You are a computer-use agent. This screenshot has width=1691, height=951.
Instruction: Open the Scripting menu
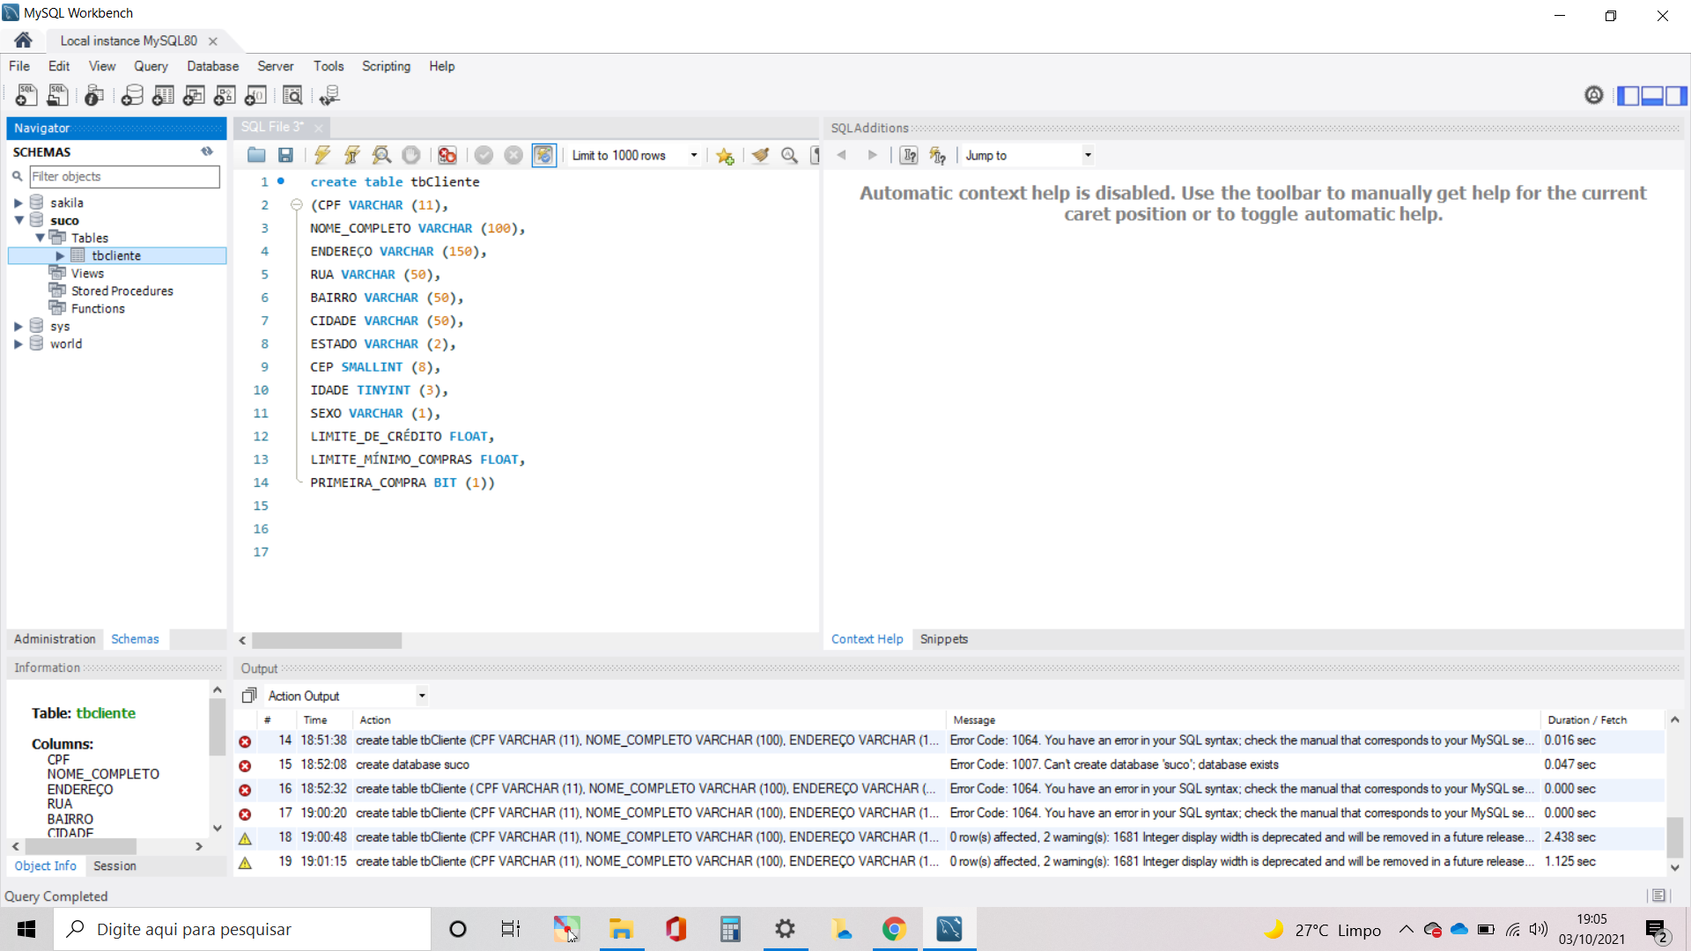[x=386, y=66]
